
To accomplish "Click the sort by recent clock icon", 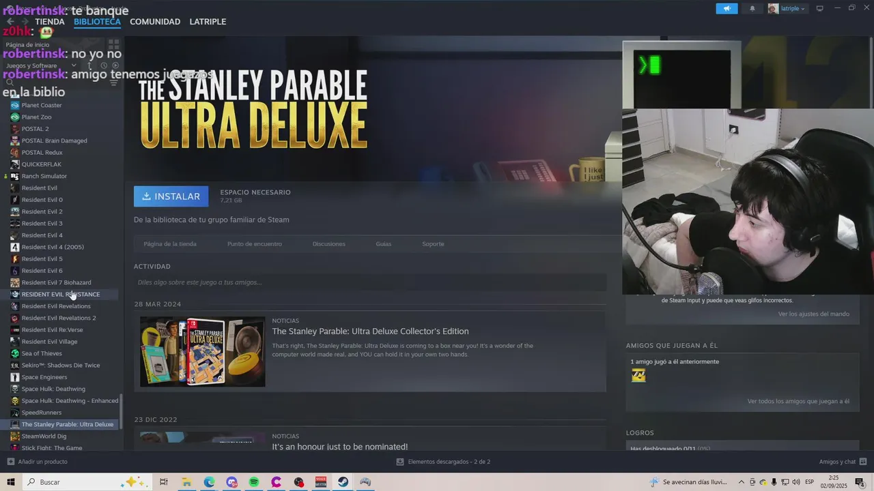I will tap(103, 66).
